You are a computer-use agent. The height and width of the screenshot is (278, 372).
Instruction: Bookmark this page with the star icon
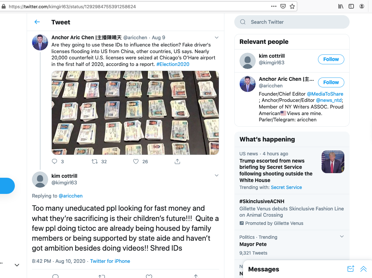292,6
